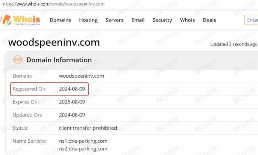Click the whois.com URL address text

coord(53,4)
